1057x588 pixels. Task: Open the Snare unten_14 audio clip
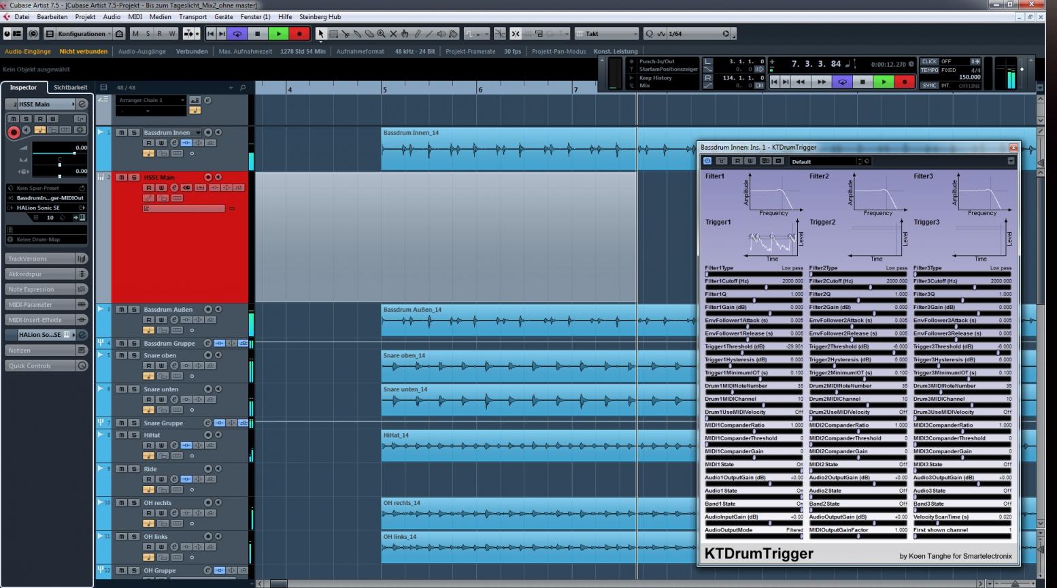coord(537,399)
